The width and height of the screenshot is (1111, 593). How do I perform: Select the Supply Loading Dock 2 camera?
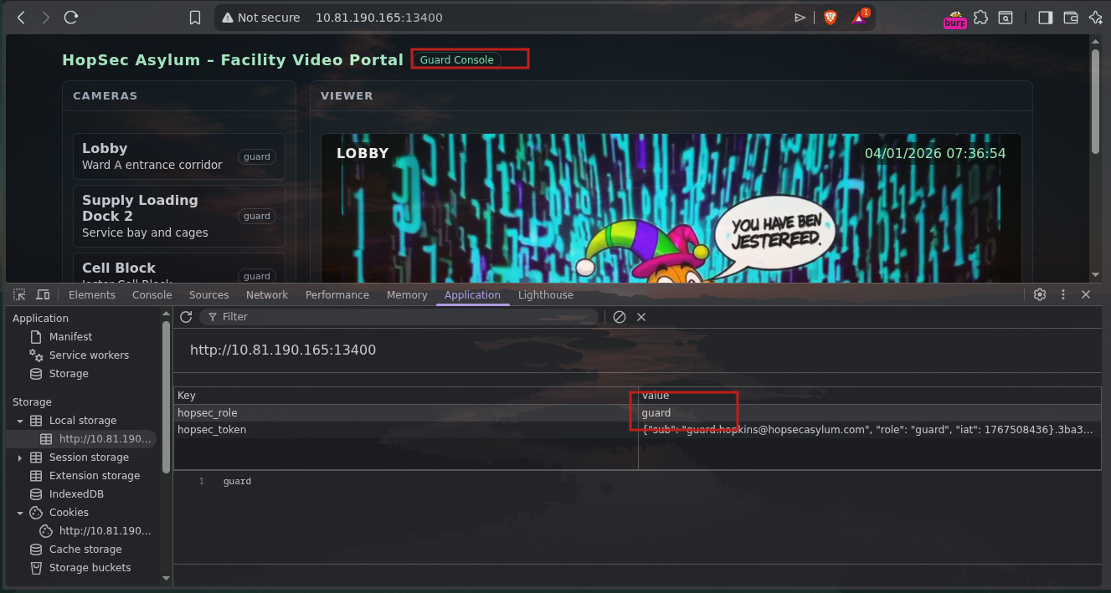(178, 216)
